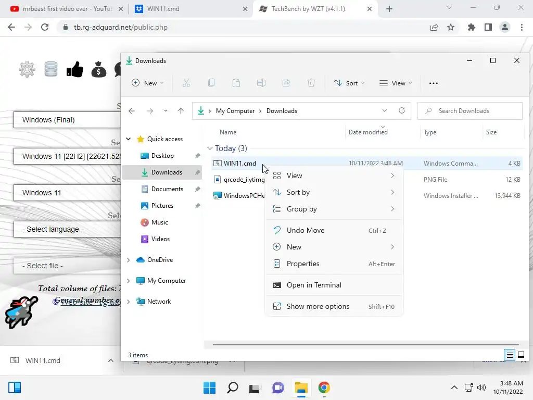This screenshot has width=533, height=400.
Task: Choose Show more options
Action: (x=334, y=306)
